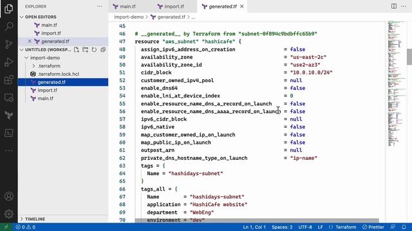Image resolution: width=412 pixels, height=231 pixels.
Task: Split the editor right
Action: (x=393, y=6)
